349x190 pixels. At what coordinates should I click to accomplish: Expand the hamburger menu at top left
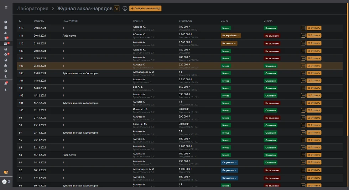tap(6, 7)
